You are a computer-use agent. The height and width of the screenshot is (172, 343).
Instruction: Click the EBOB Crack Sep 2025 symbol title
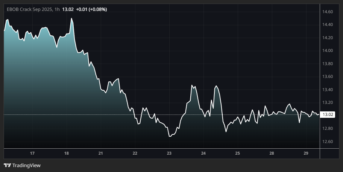coord(29,9)
